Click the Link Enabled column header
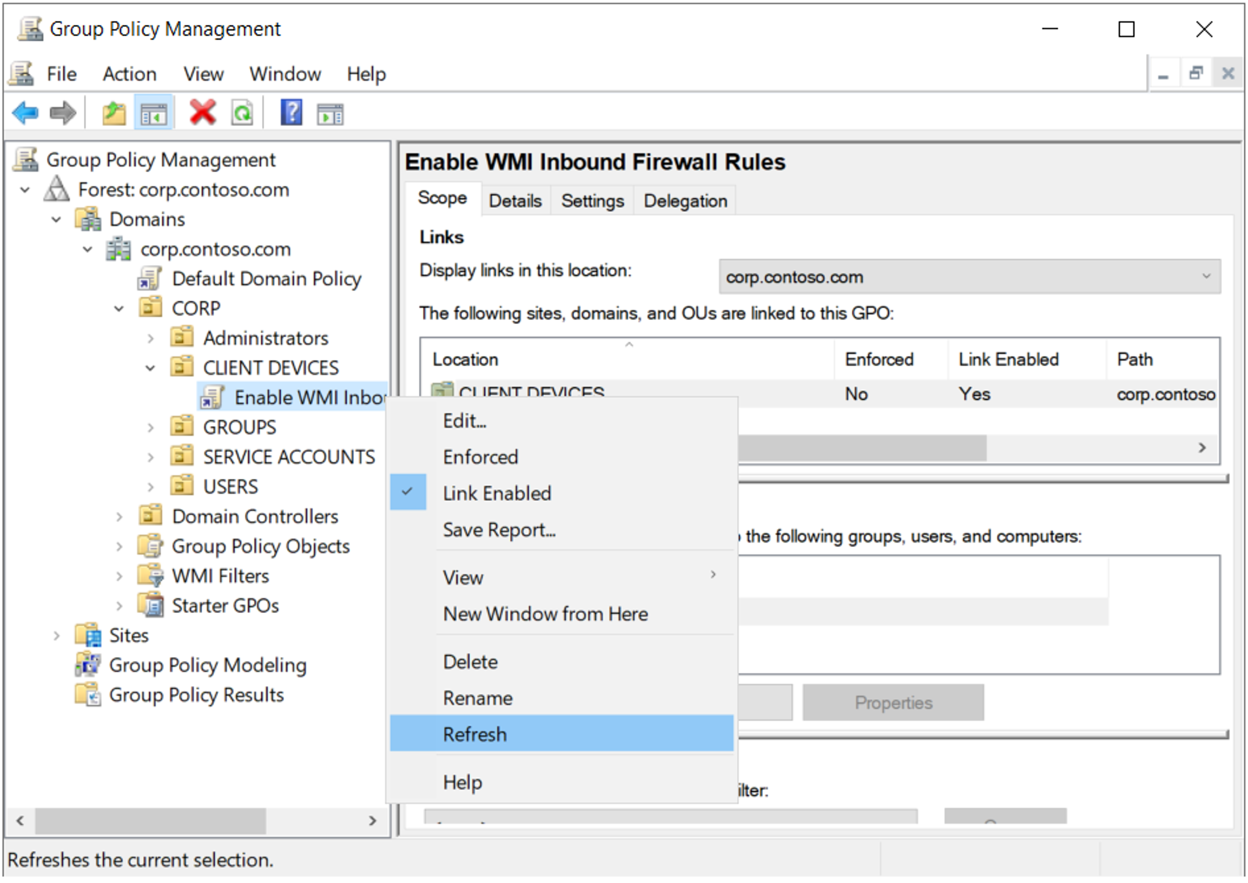Image resolution: width=1248 pixels, height=883 pixels. point(1027,359)
